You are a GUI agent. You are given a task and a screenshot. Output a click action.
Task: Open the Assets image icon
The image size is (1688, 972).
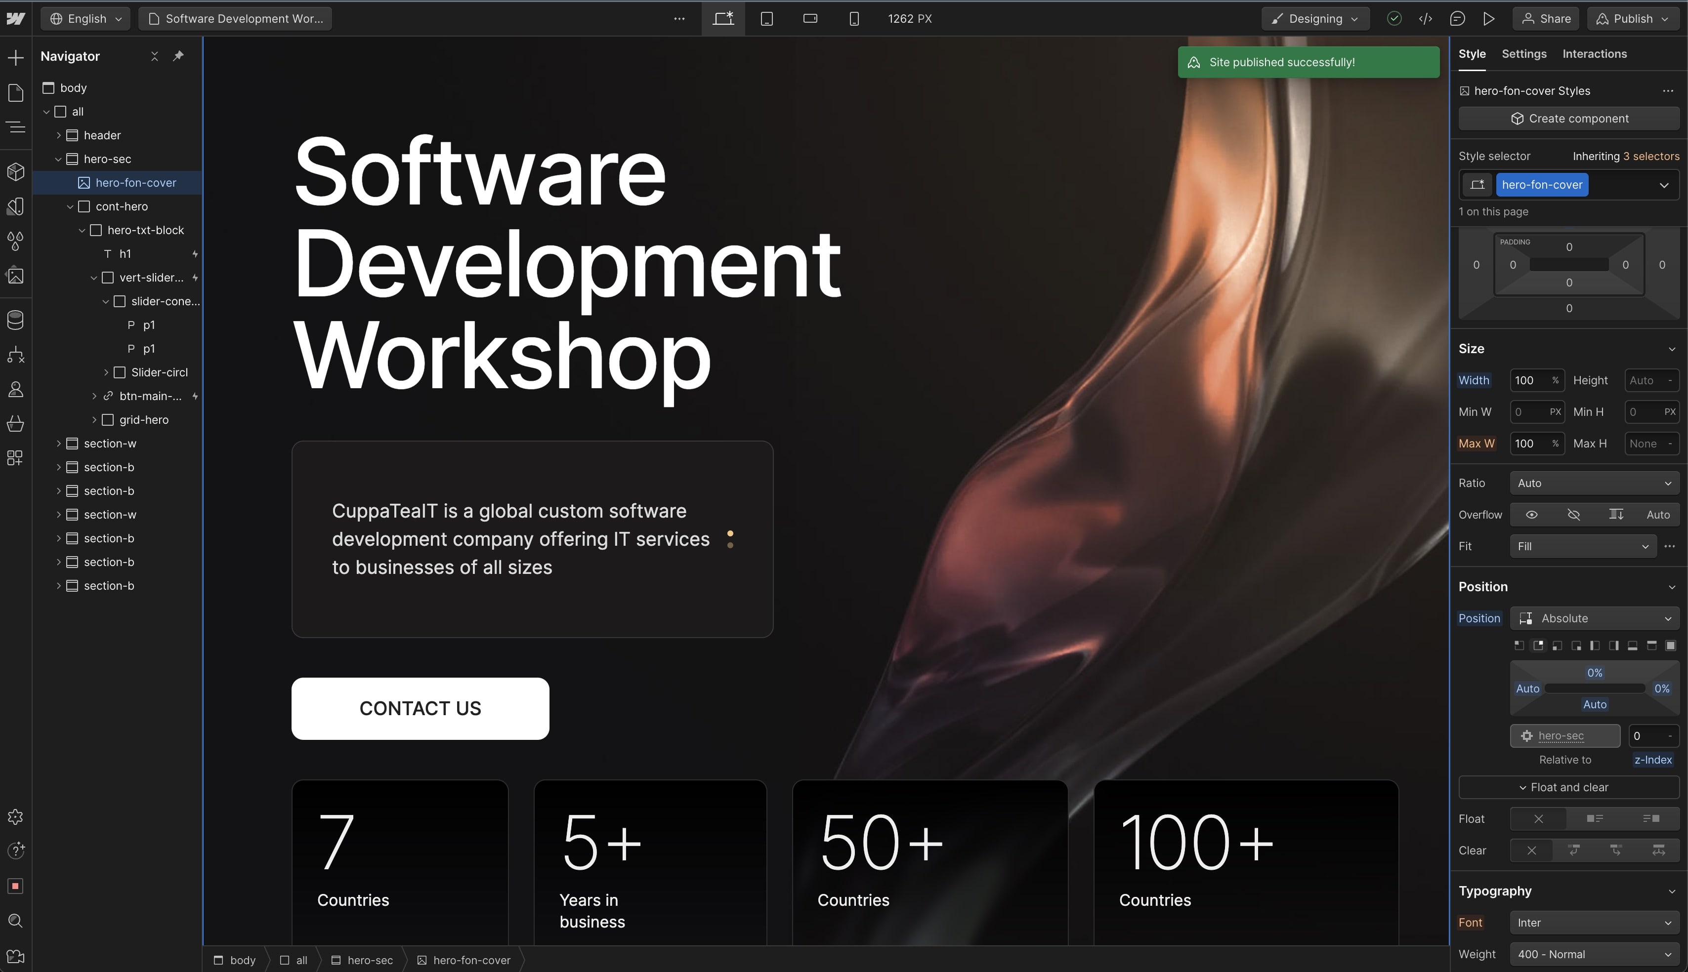(x=15, y=276)
